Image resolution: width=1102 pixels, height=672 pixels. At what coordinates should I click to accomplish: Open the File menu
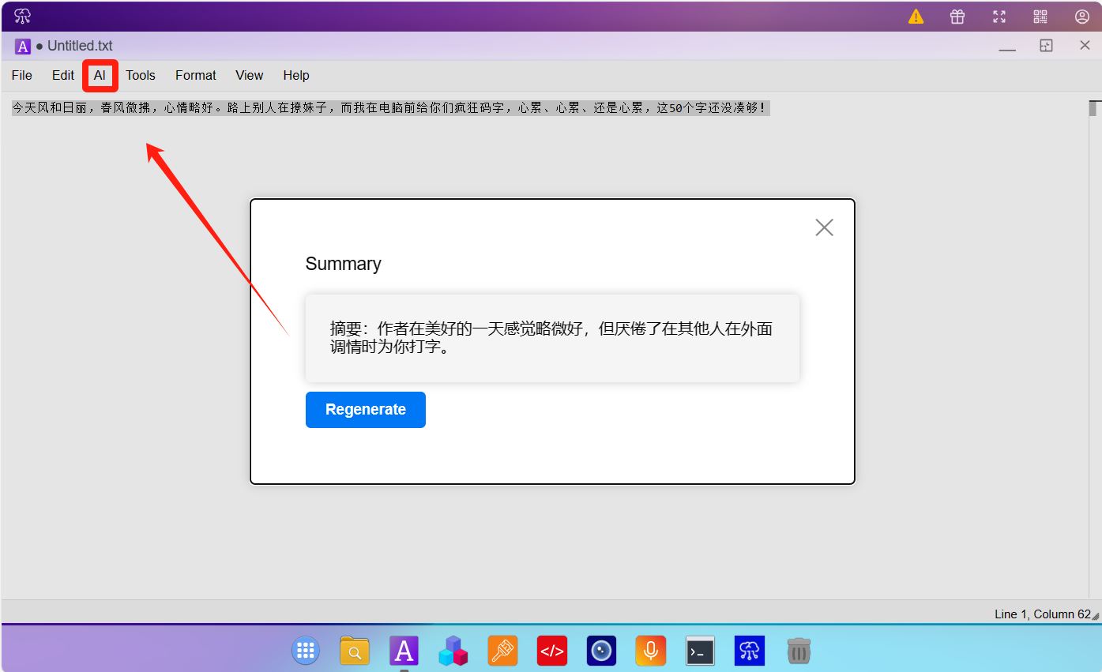click(22, 76)
